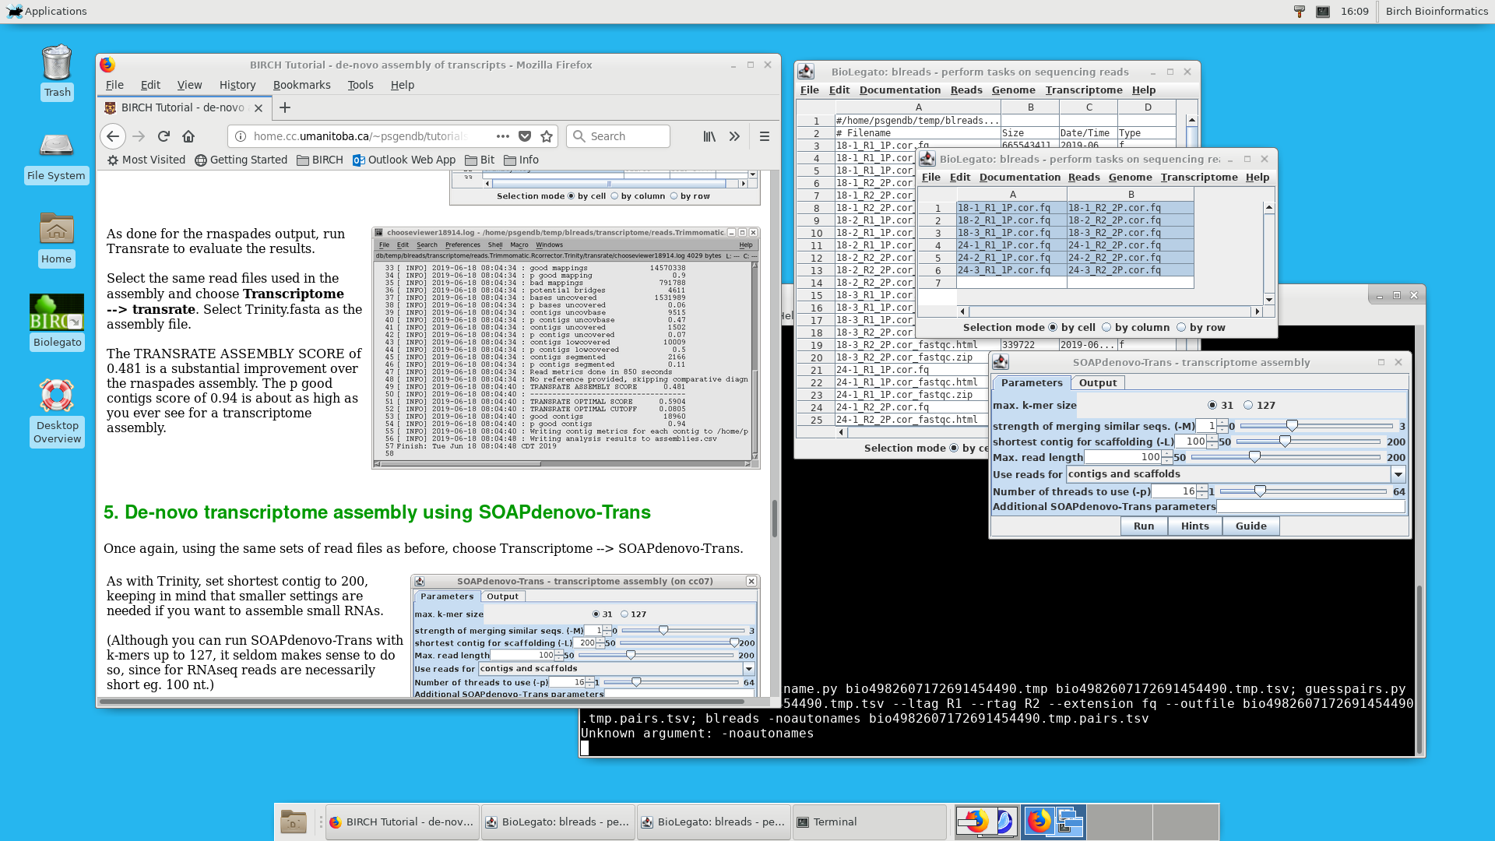Viewport: 1495px width, 841px height.
Task: Save page to Pocket icon
Action: coord(525,136)
